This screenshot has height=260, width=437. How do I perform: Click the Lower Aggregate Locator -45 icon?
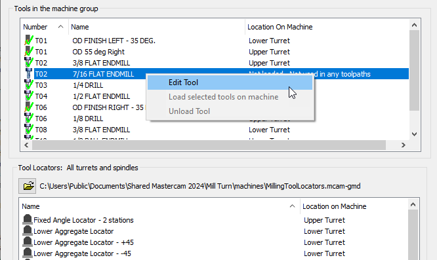tap(28, 253)
